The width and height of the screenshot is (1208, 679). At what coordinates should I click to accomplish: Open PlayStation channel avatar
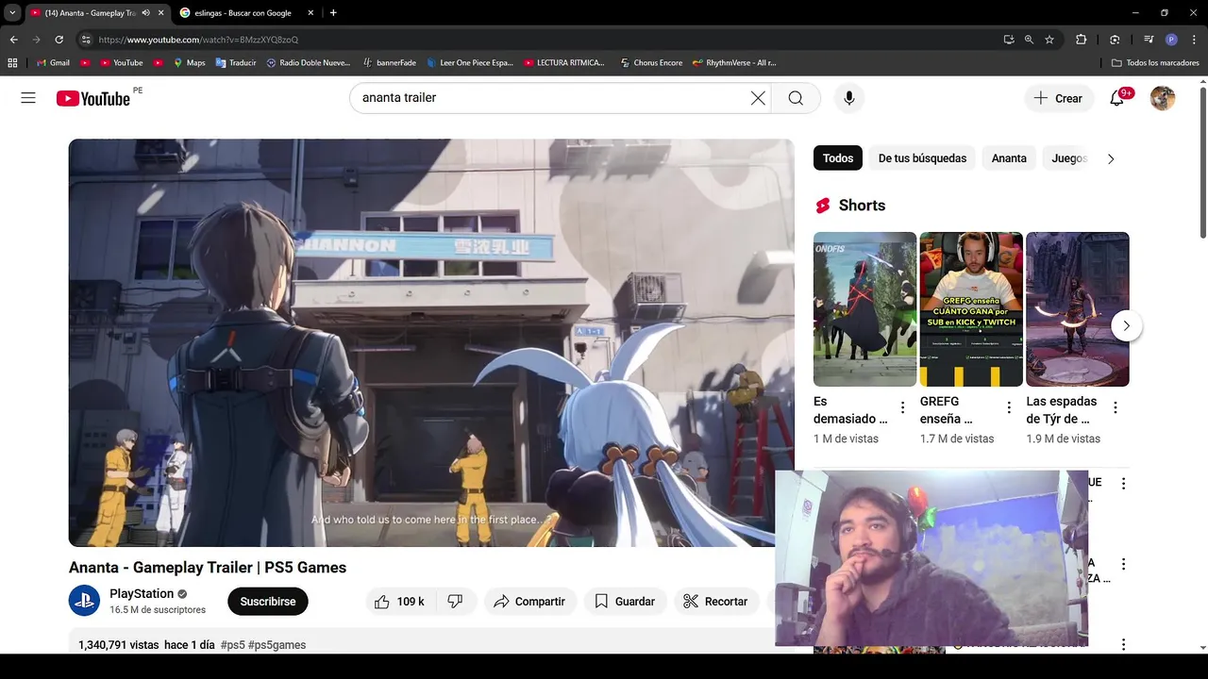coord(84,601)
